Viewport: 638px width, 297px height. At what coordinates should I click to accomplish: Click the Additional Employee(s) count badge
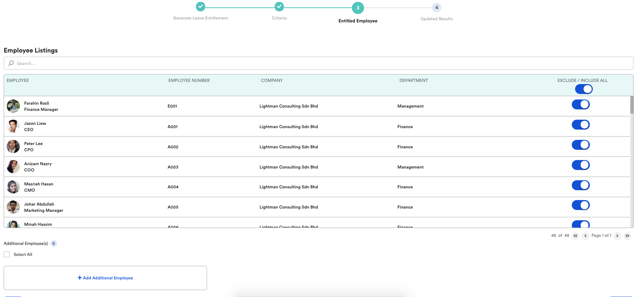[x=54, y=243]
